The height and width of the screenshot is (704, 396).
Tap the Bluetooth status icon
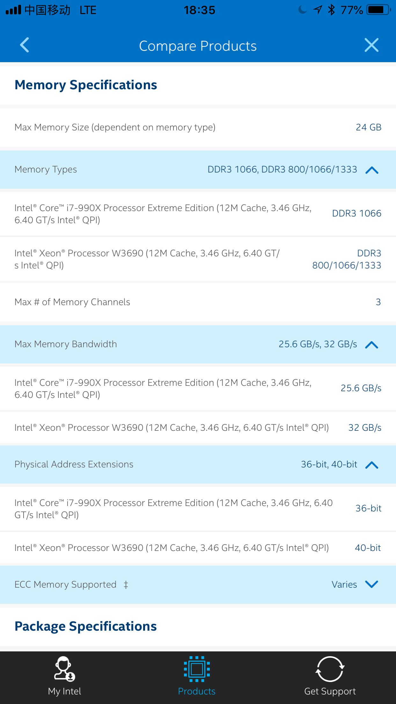[332, 10]
